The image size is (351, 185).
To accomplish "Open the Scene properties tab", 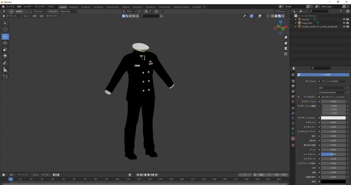I will [x=293, y=97].
